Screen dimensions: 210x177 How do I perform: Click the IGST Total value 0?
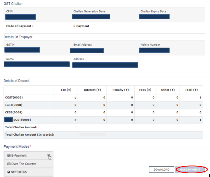click(x=200, y=105)
